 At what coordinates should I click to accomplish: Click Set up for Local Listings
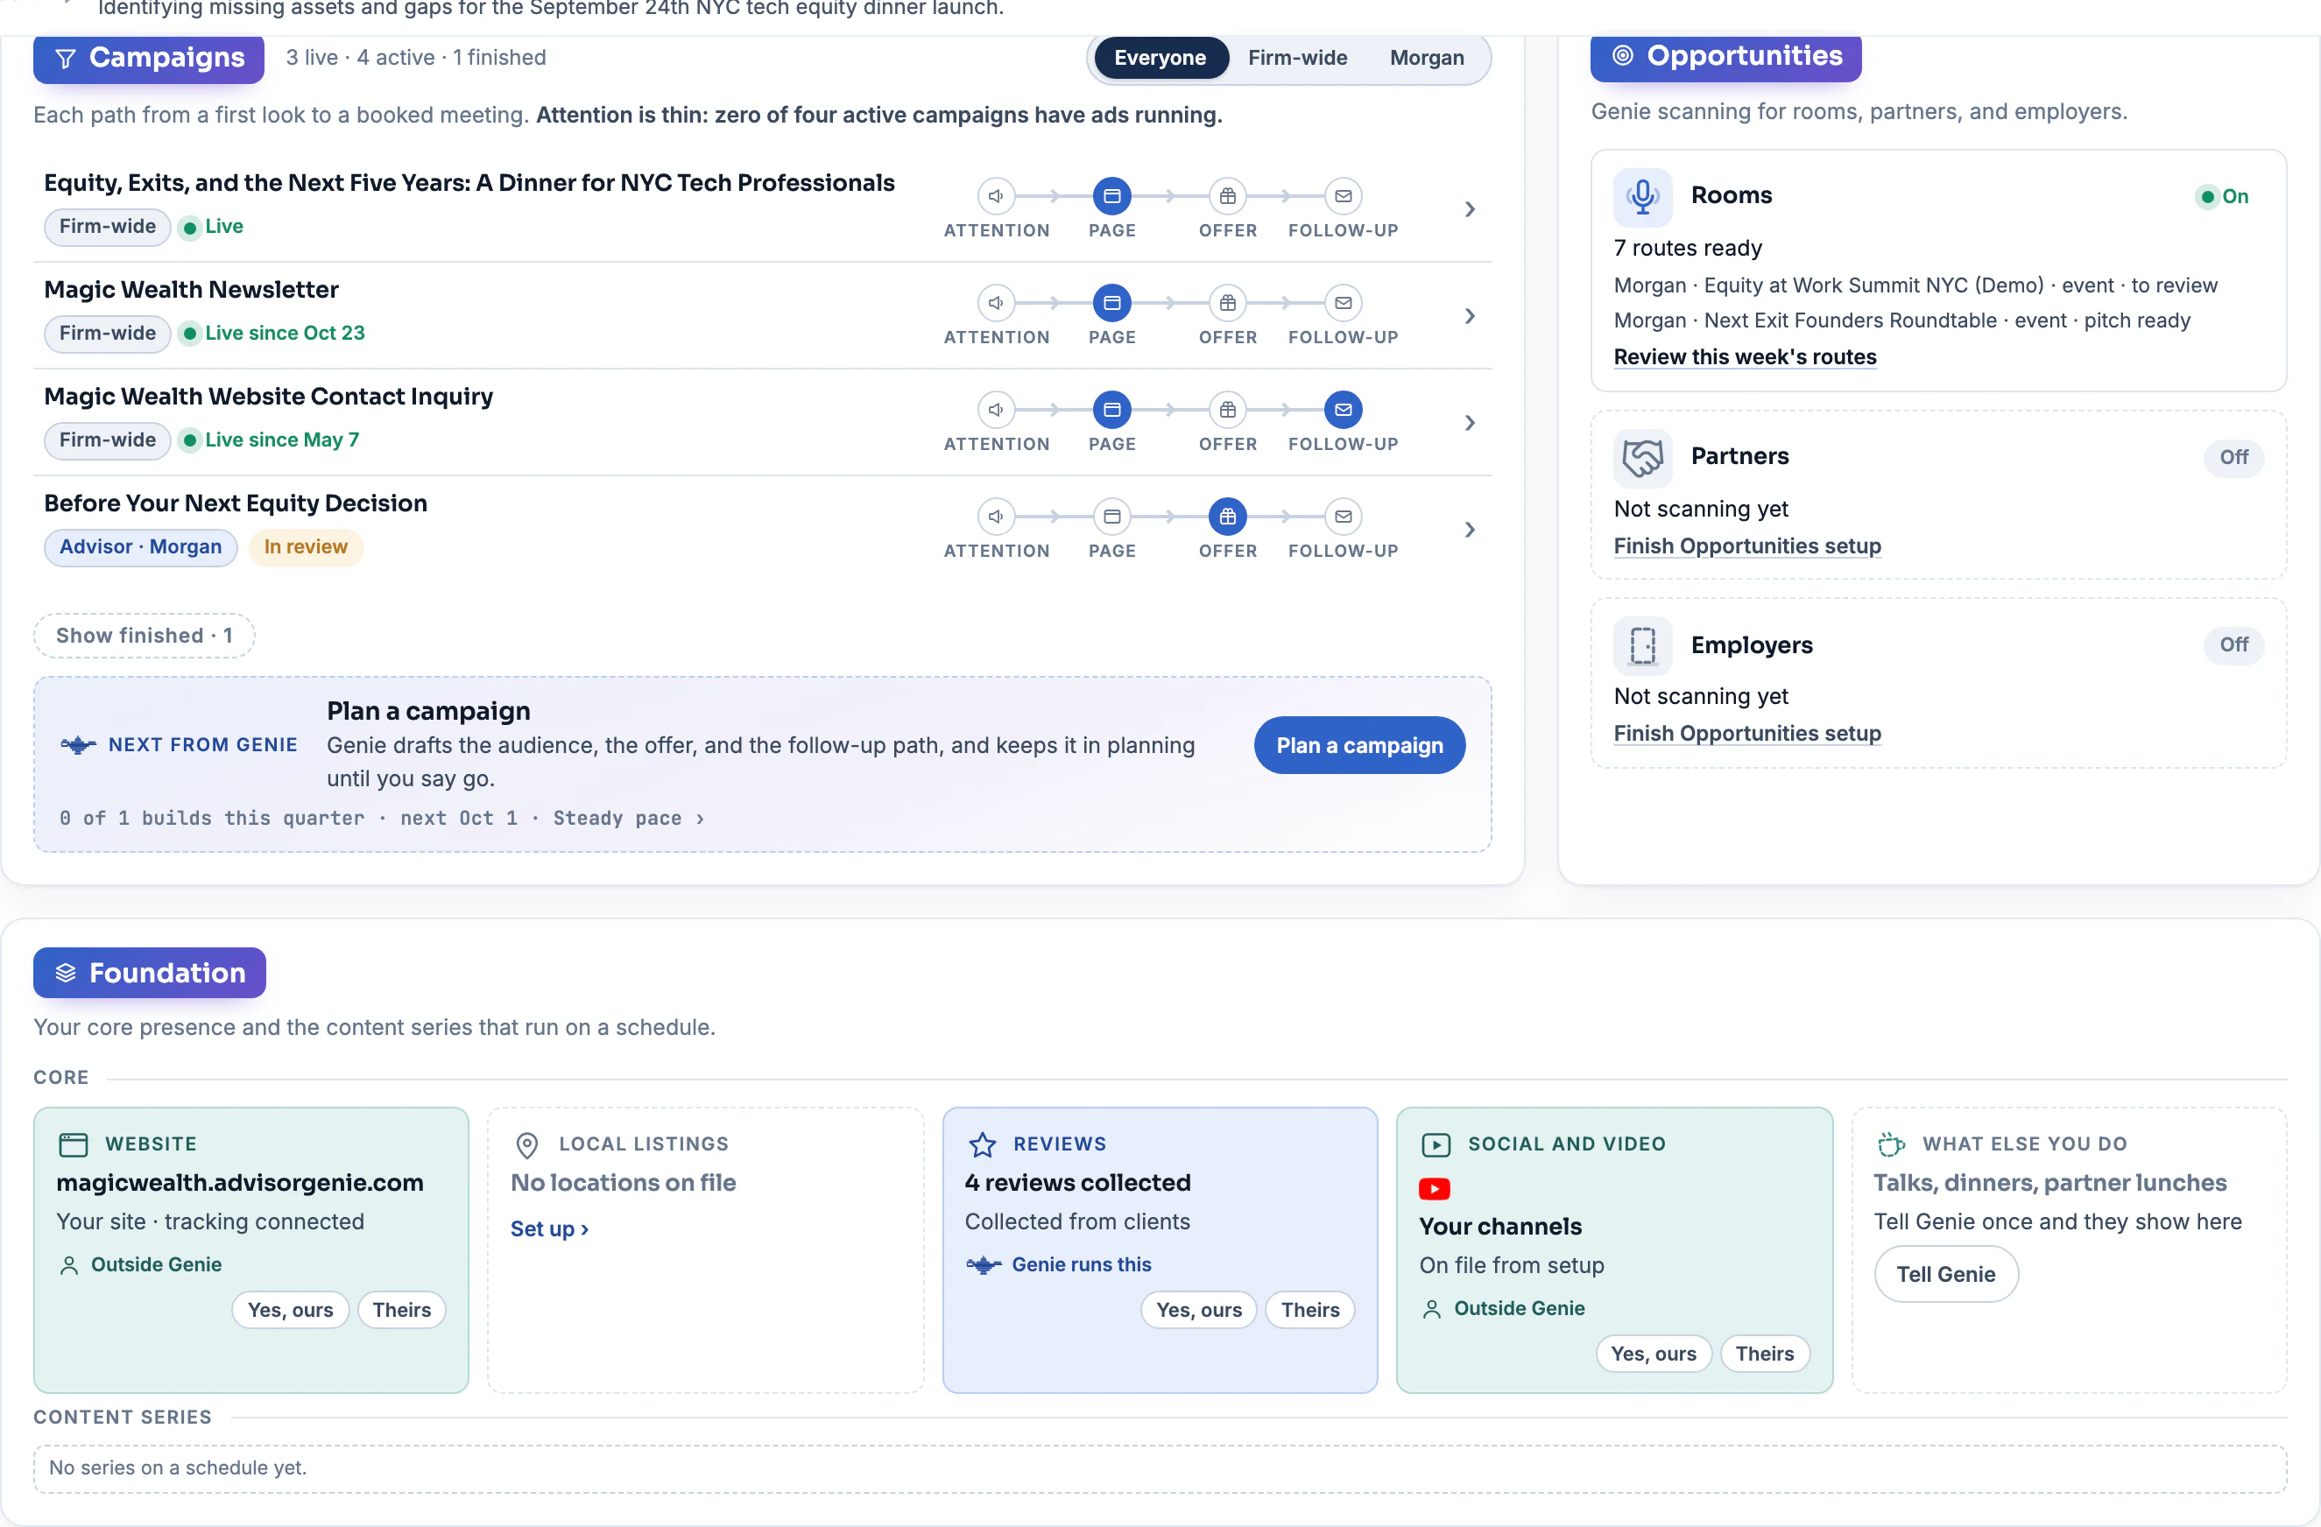549,1228
